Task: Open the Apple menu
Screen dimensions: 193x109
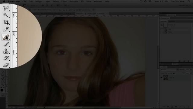Action: point(4,2)
